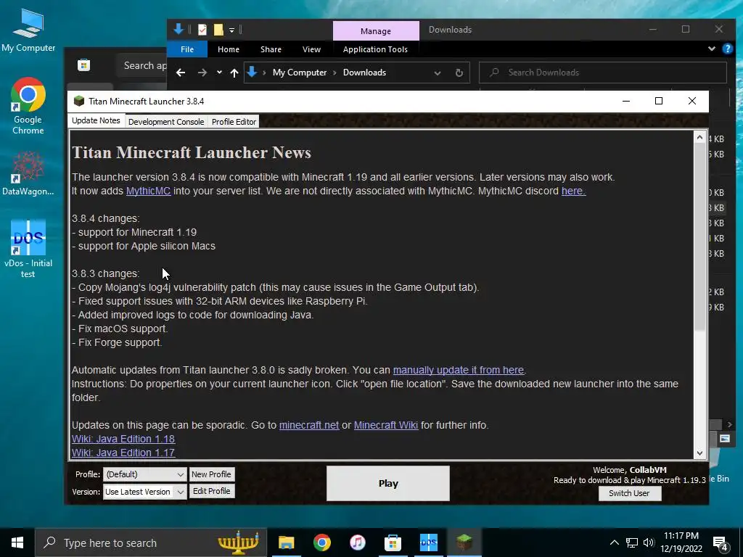Viewport: 743px width, 557px height.
Task: Switch to the Update Notes tab
Action: pos(97,121)
